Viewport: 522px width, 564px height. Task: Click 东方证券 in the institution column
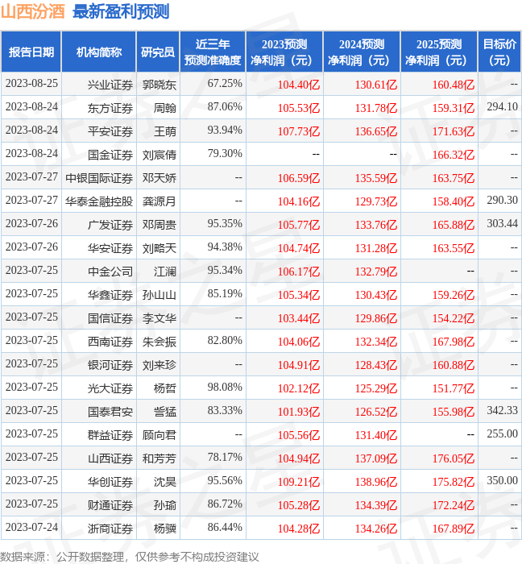coord(110,107)
